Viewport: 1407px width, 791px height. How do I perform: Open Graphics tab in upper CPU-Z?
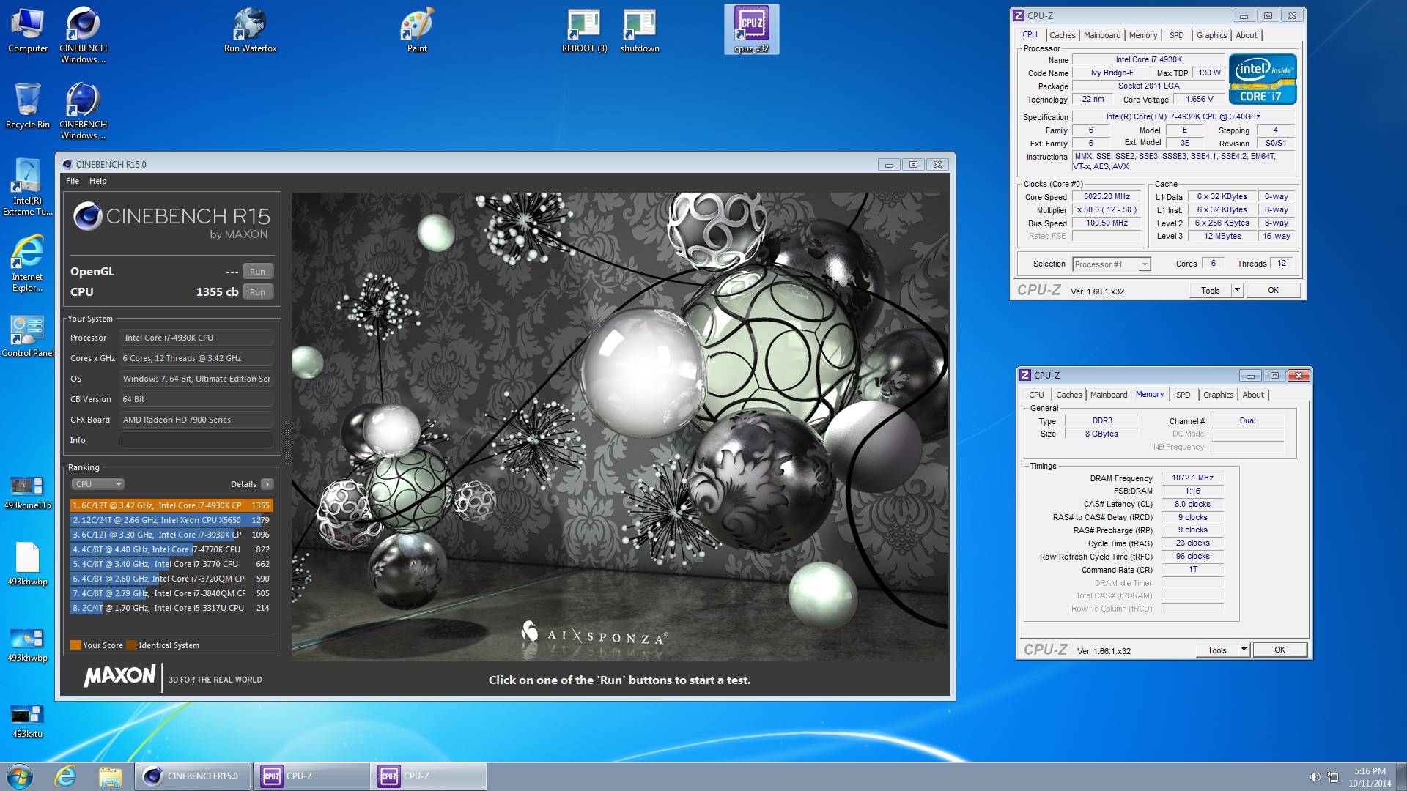pyautogui.click(x=1211, y=35)
